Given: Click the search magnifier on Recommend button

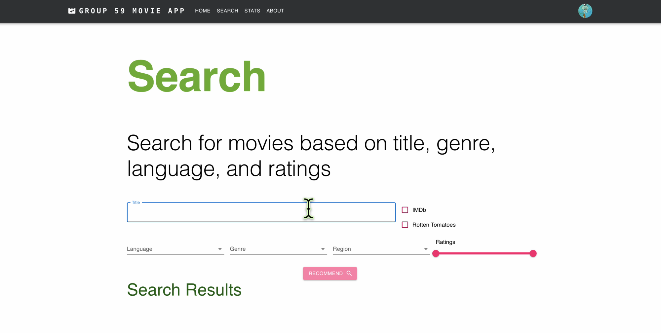Looking at the screenshot, I should pyautogui.click(x=349, y=273).
